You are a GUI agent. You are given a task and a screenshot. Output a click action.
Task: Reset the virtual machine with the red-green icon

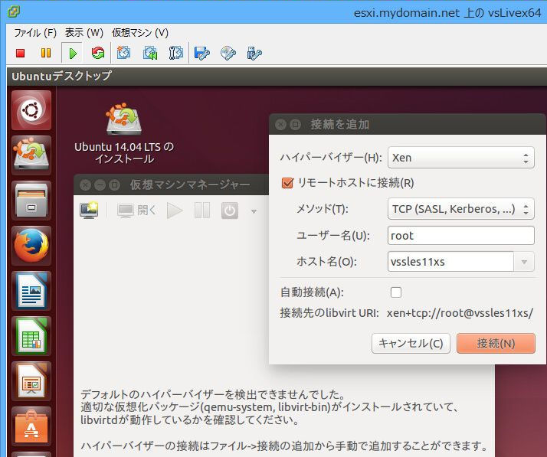point(98,53)
